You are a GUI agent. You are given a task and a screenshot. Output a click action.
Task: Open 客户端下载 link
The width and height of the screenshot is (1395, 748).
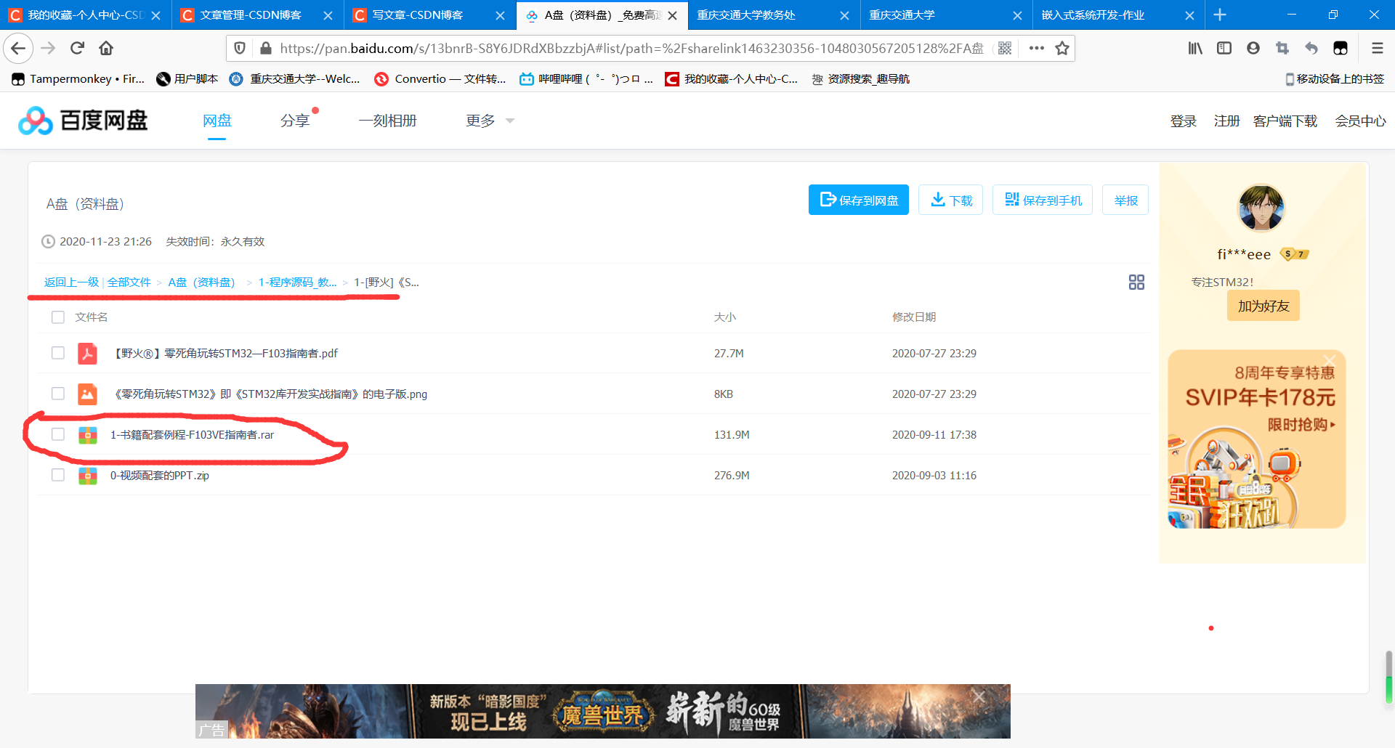tap(1285, 121)
